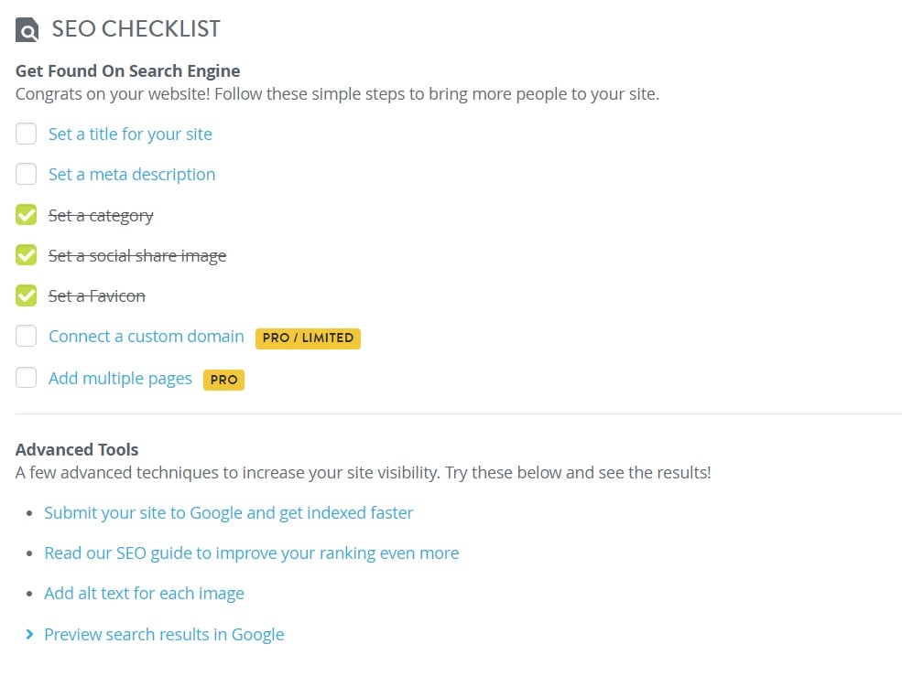The height and width of the screenshot is (687, 902).
Task: Click the crossed-out 'Set a category' text
Action: point(101,216)
